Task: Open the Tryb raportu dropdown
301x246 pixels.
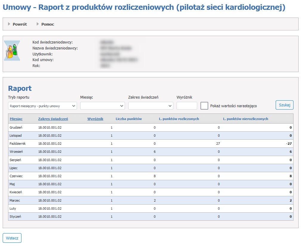Action: click(x=42, y=106)
